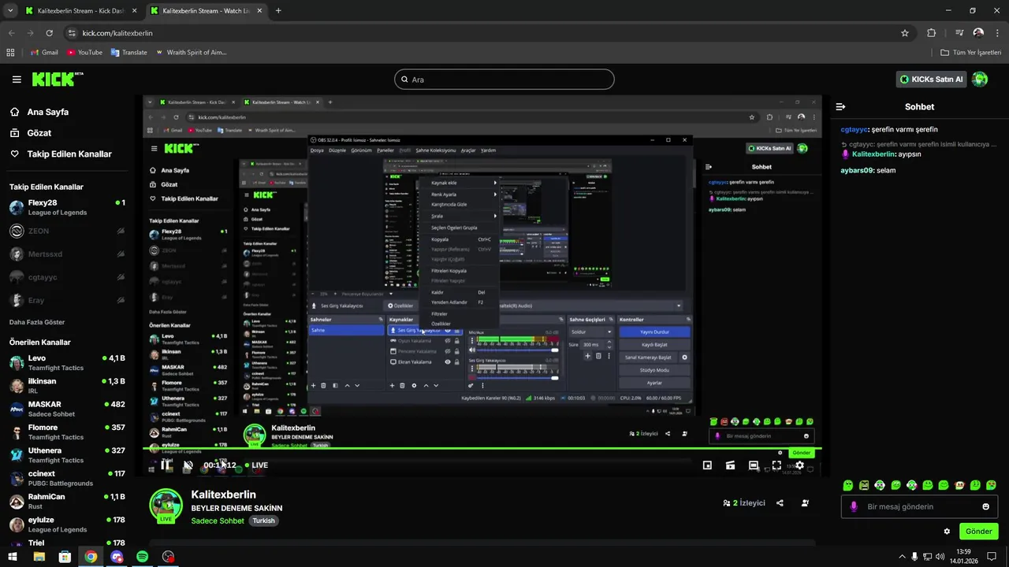Viewport: 1009px width, 567px height.
Task: Switch to Kick Dashboard browser tab
Action: (x=80, y=11)
